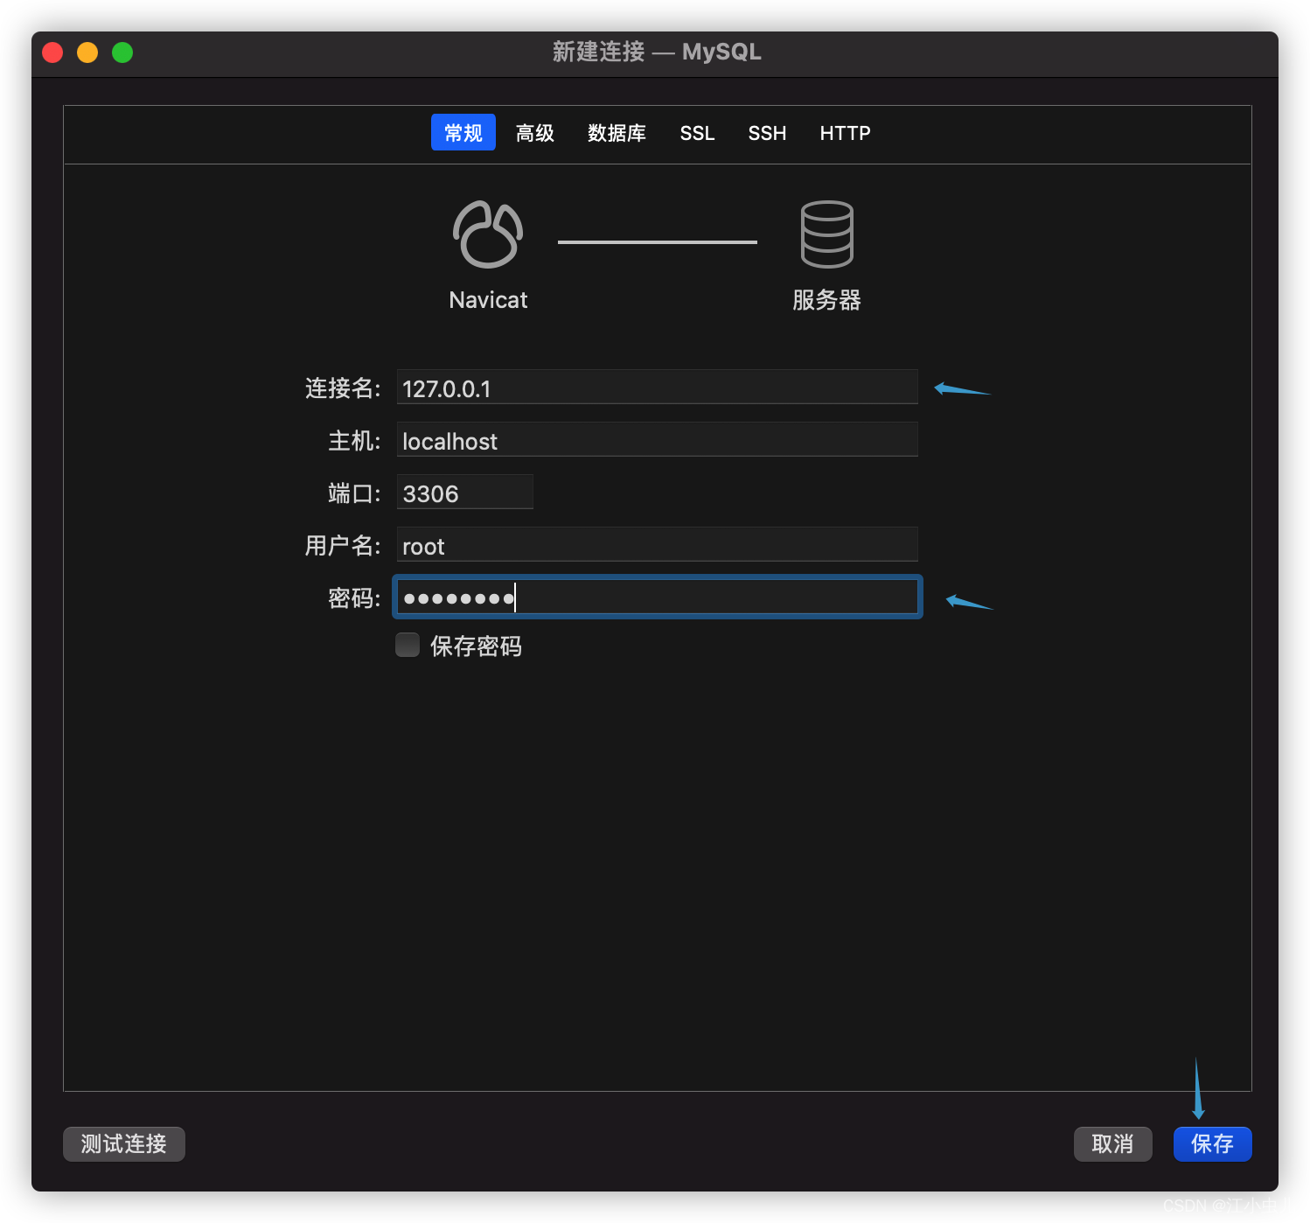Open the 高级 tab
This screenshot has width=1310, height=1223.
(x=535, y=132)
